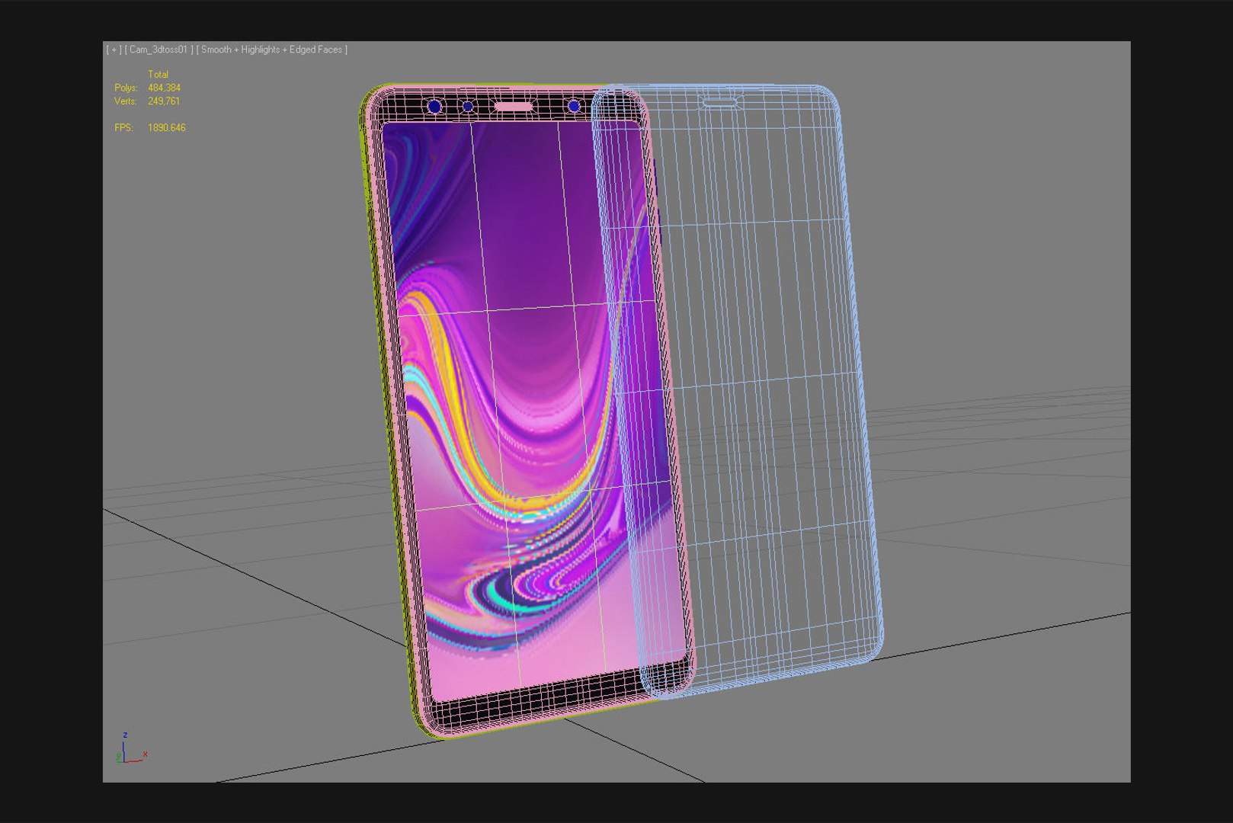
Task: Click the Verts count value 249,761
Action: pos(164,101)
